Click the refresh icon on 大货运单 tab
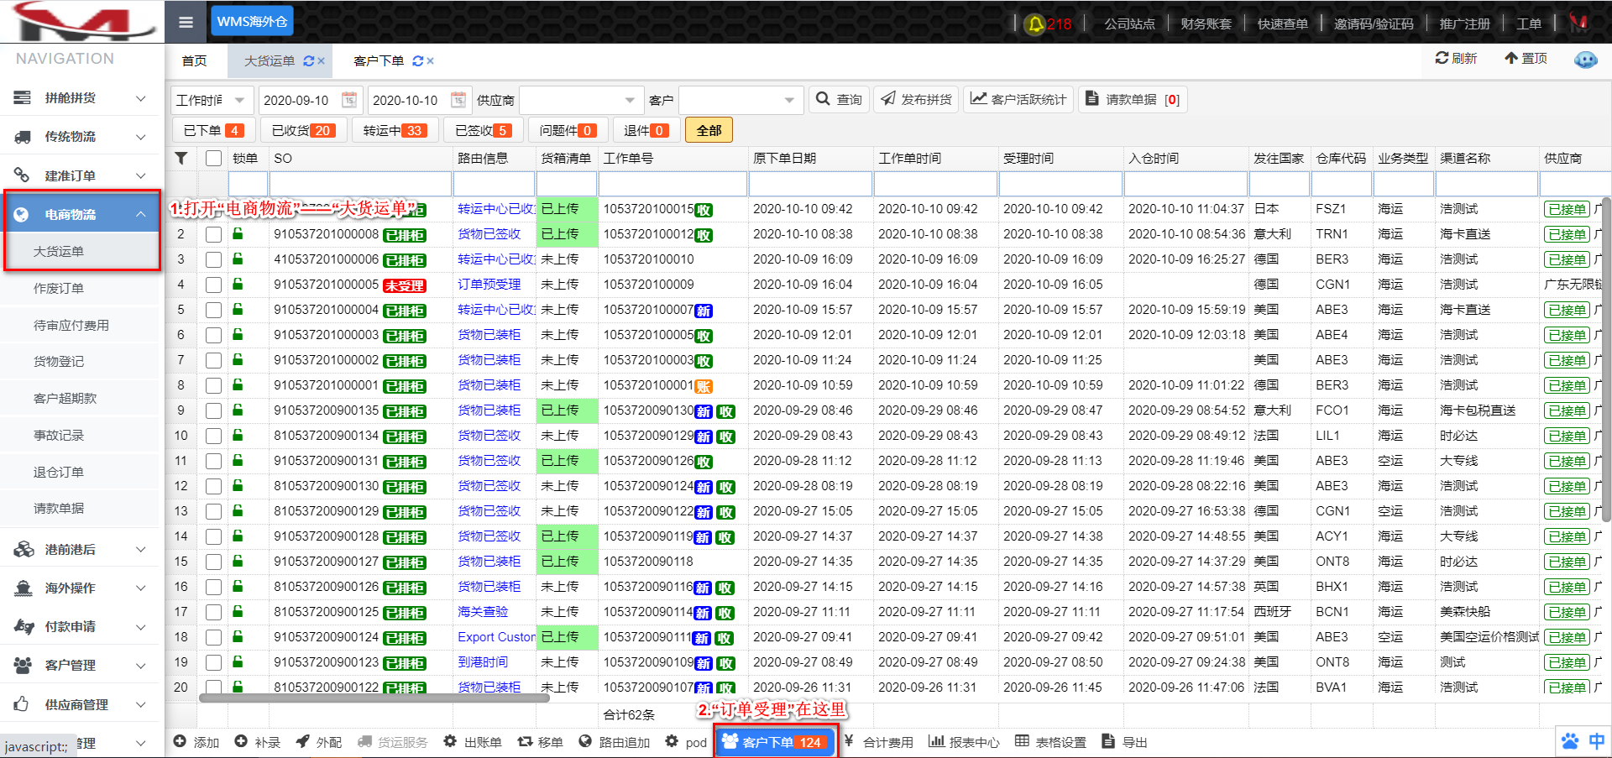1612x758 pixels. 308,60
